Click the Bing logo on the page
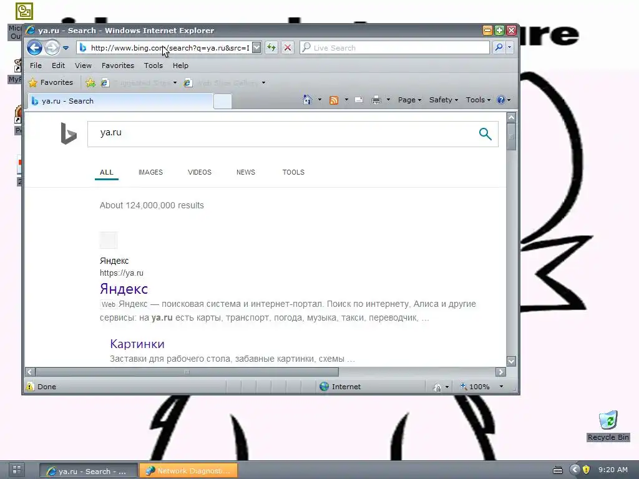 [69, 133]
